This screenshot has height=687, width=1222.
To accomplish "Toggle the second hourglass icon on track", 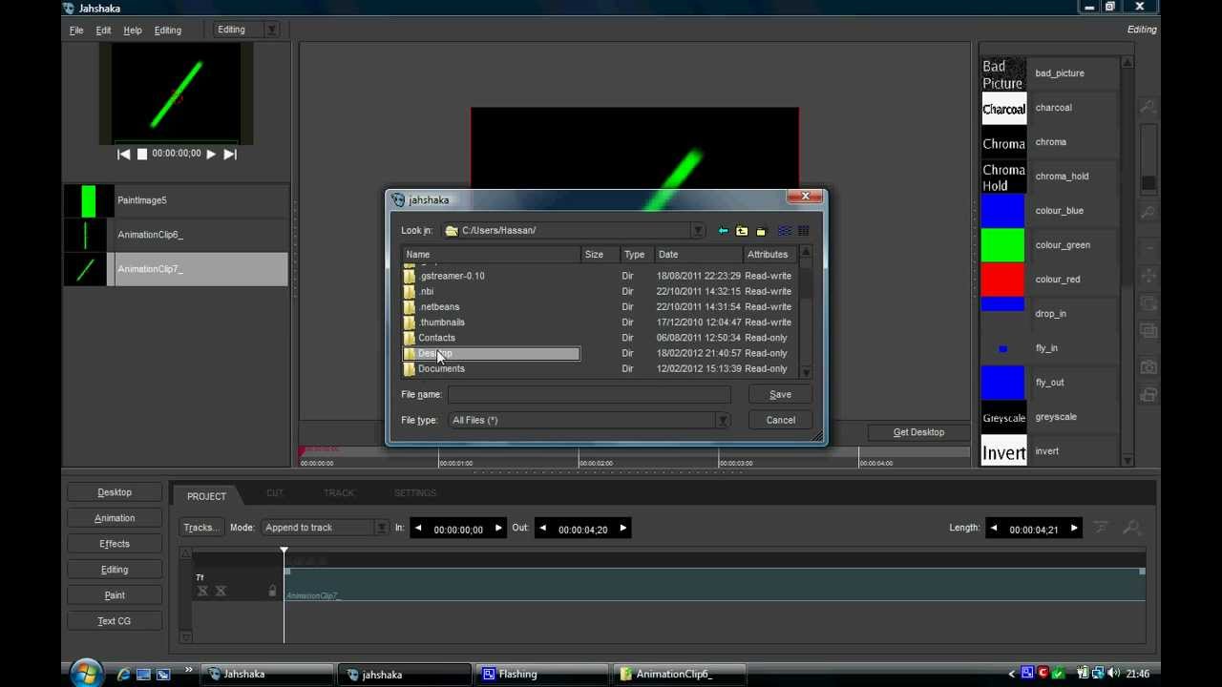I will 221,591.
